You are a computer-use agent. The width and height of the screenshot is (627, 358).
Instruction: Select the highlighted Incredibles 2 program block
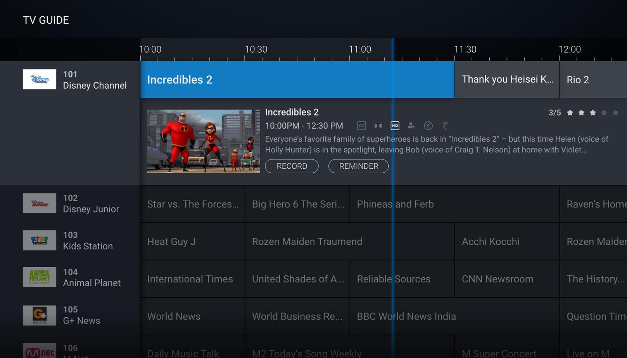pyautogui.click(x=297, y=80)
